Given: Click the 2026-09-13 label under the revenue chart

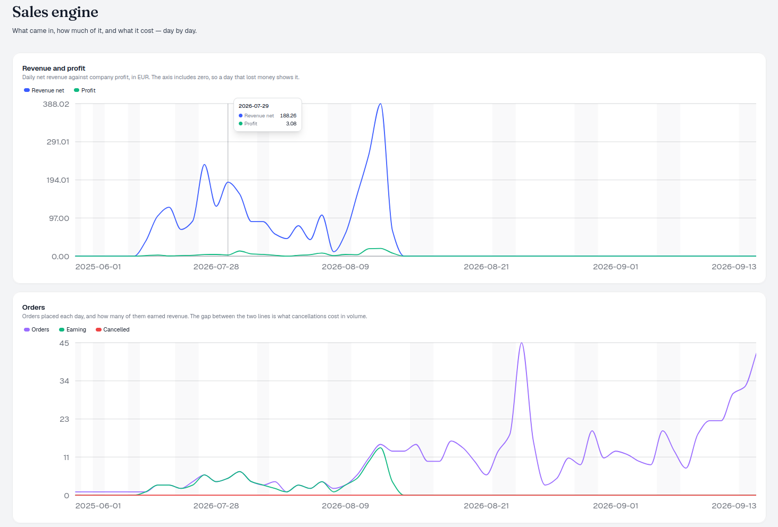Looking at the screenshot, I should (x=734, y=267).
